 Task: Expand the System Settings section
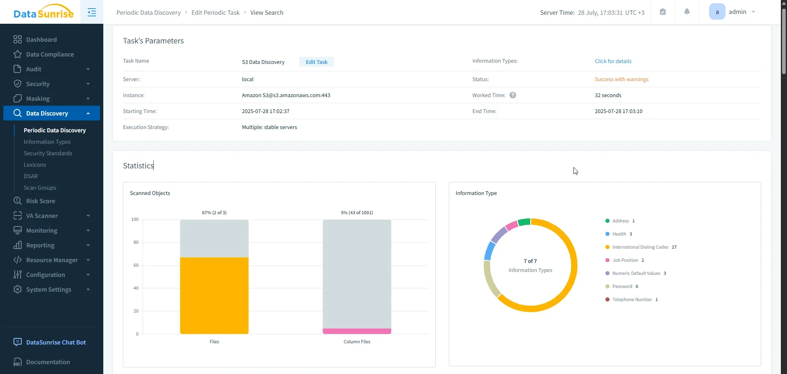(x=49, y=289)
